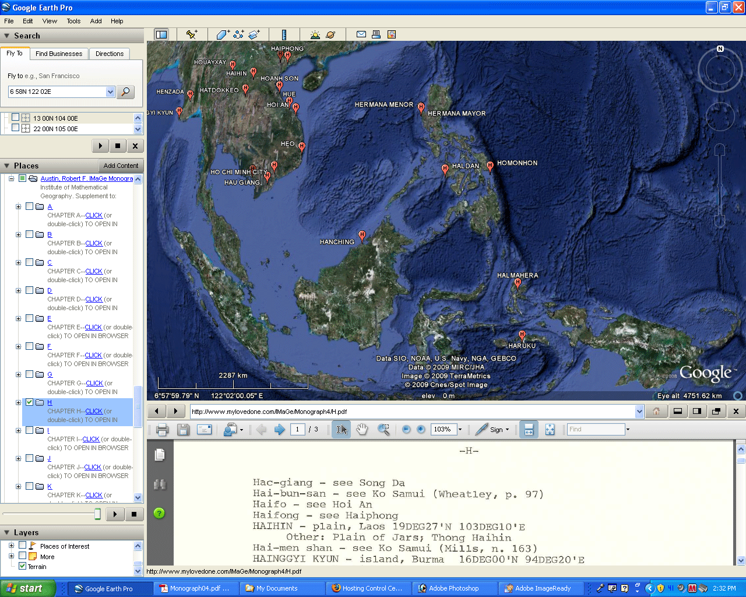Viewport: 746px width, 597px height.
Task: Set PDF to fit one full page
Action: click(550, 430)
